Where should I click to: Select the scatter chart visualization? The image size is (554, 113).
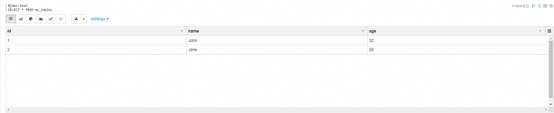click(x=61, y=19)
